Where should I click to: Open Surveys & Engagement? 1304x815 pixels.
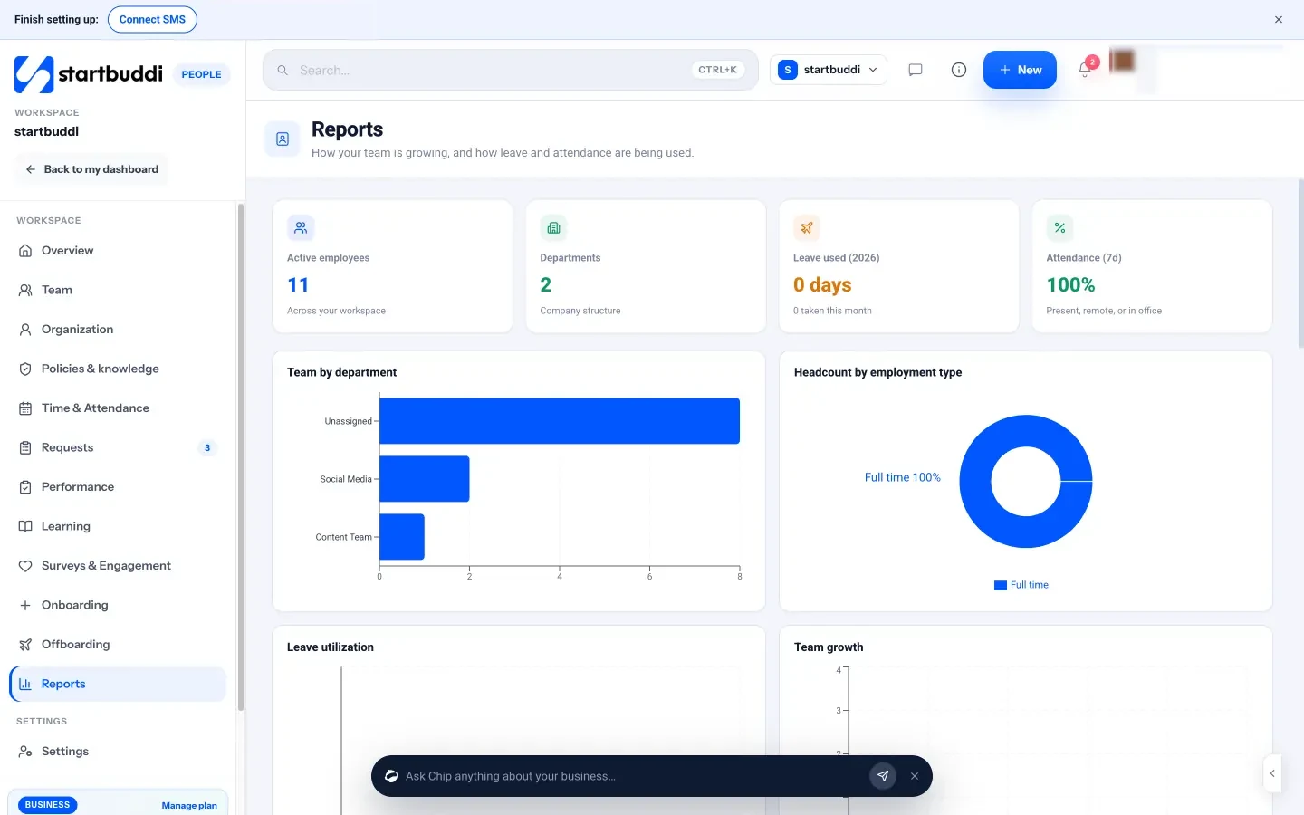118,566
